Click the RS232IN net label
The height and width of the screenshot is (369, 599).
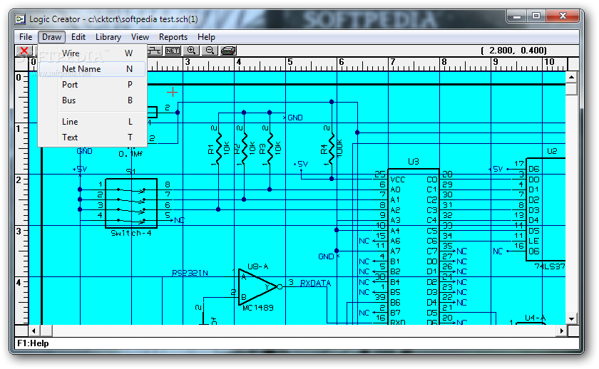pos(190,273)
